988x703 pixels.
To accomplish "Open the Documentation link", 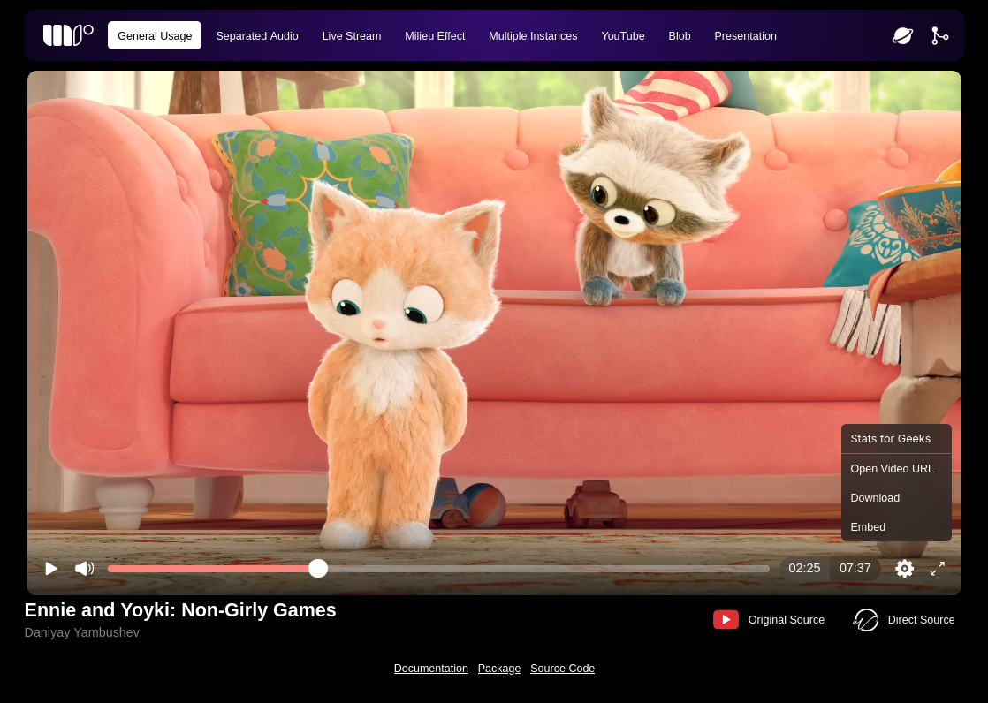I will 431,669.
